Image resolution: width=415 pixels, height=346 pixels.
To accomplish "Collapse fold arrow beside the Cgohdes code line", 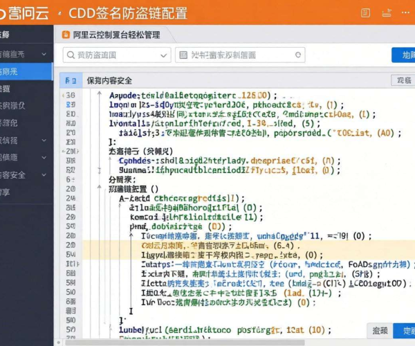I will point(110,160).
